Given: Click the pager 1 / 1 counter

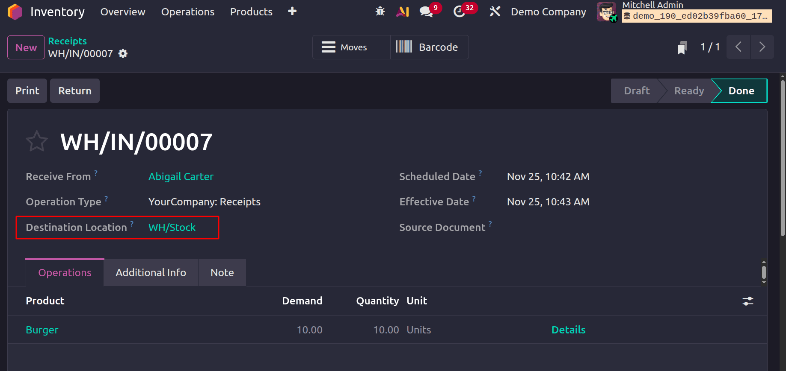Looking at the screenshot, I should coord(710,47).
